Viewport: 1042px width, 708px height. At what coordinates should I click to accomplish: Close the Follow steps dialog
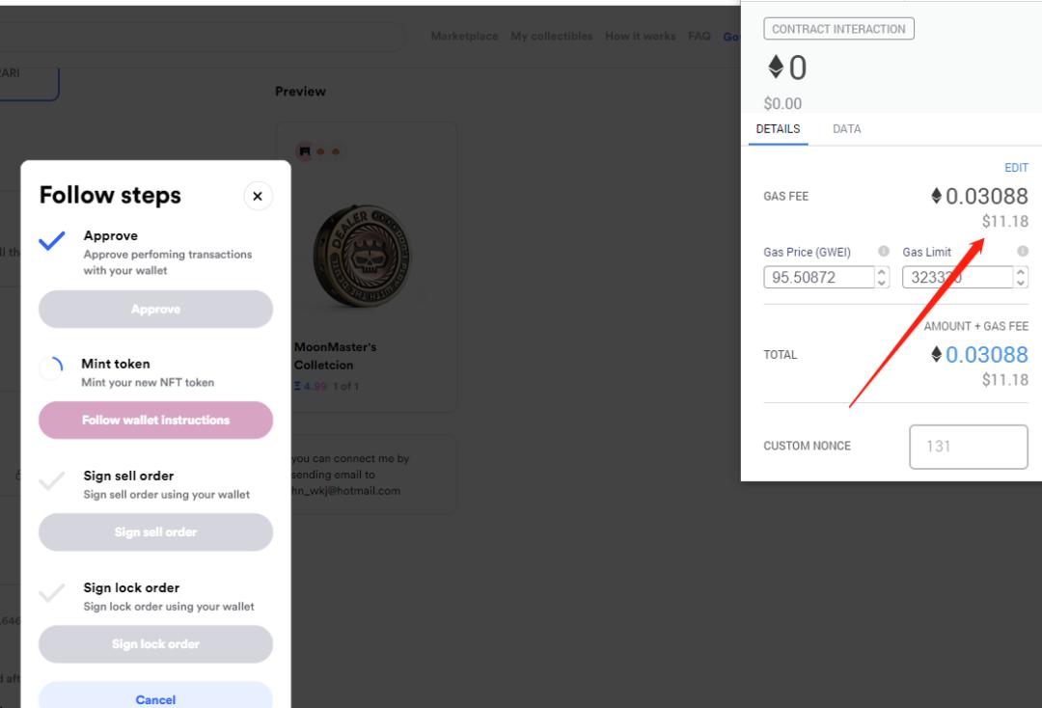click(257, 196)
